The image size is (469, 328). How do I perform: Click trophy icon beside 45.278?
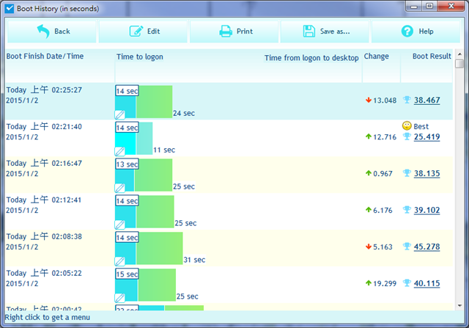(407, 247)
